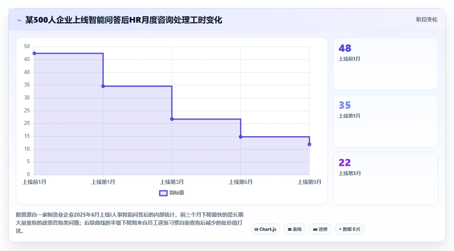The width and height of the screenshot is (454, 251).
Task: Click the chart icon beside the title
Action: [19, 20]
